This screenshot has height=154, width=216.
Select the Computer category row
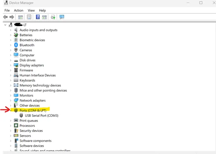27,55
